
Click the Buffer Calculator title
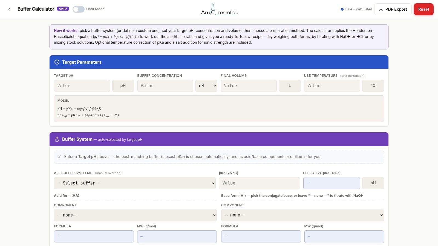tap(36, 9)
